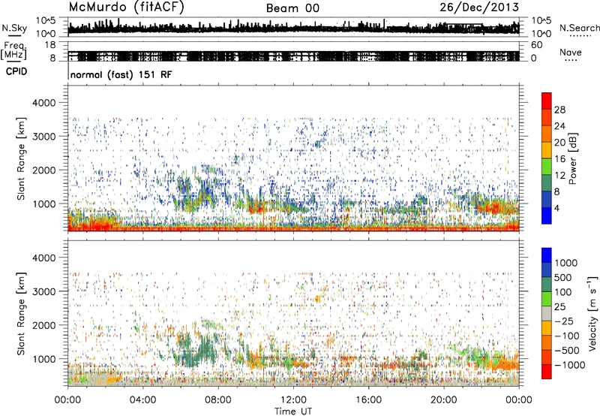Click the McMurdo (fitACF) title text

[126, 8]
